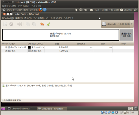Click the 8.99 GiB size cell
This screenshot has height=115, width=139.
(64, 47)
